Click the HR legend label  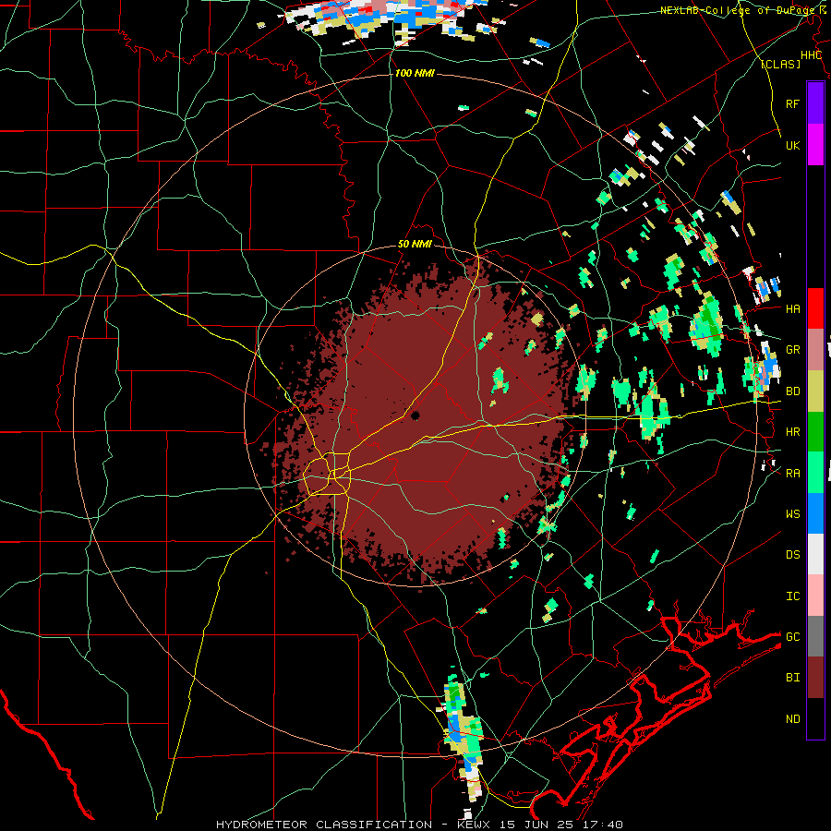pos(792,432)
